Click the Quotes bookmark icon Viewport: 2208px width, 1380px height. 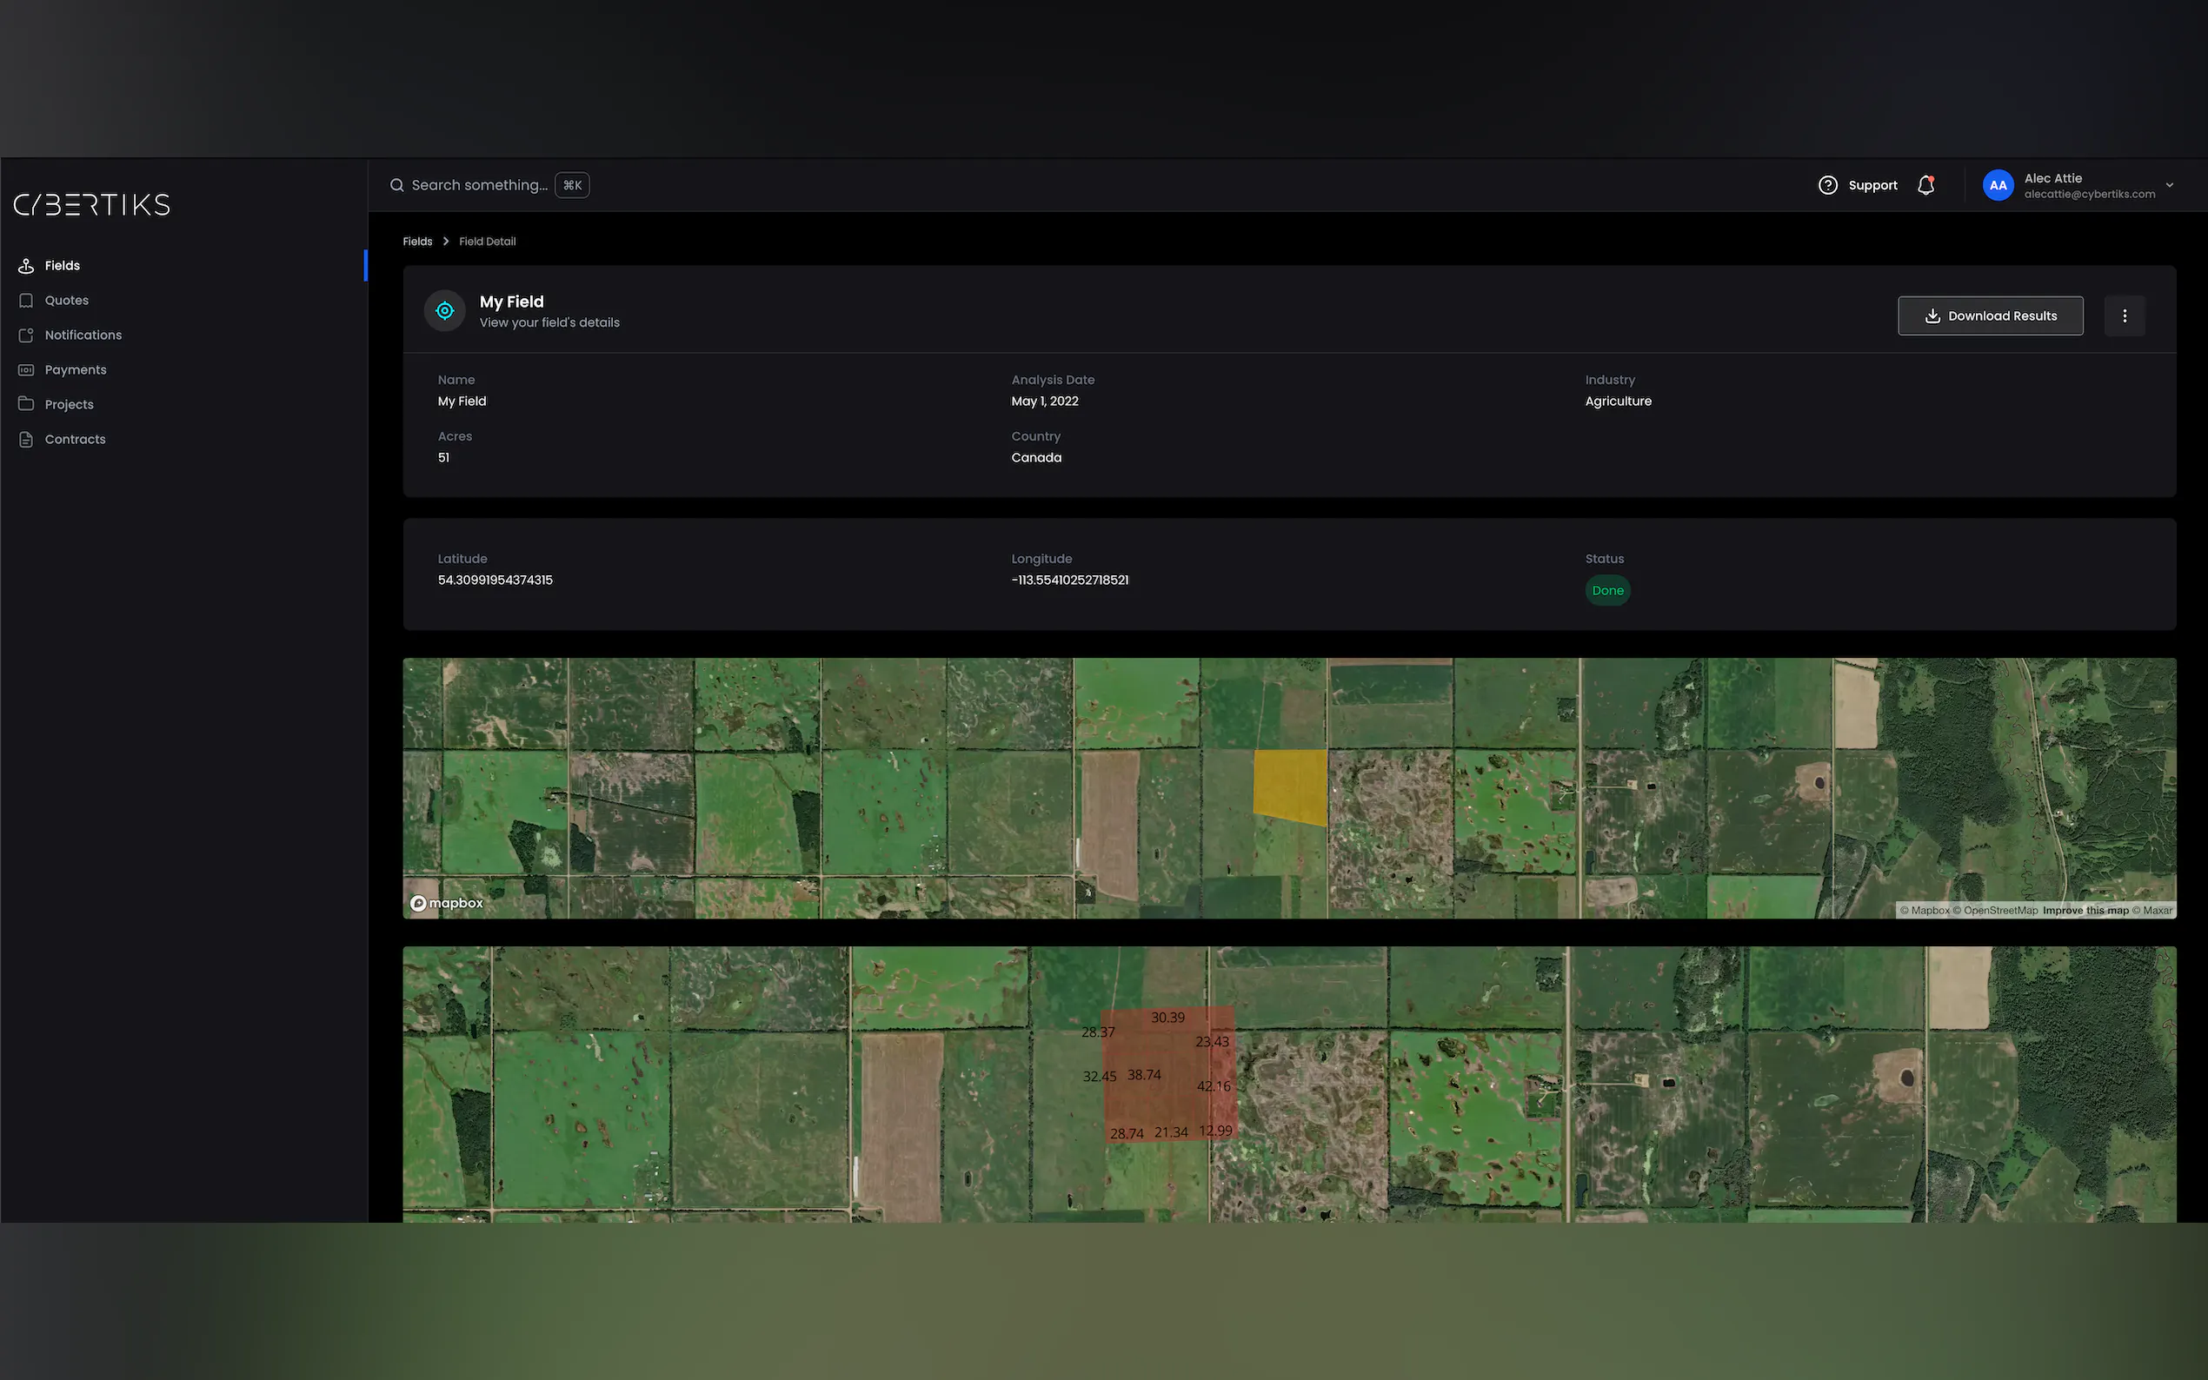pyautogui.click(x=25, y=301)
